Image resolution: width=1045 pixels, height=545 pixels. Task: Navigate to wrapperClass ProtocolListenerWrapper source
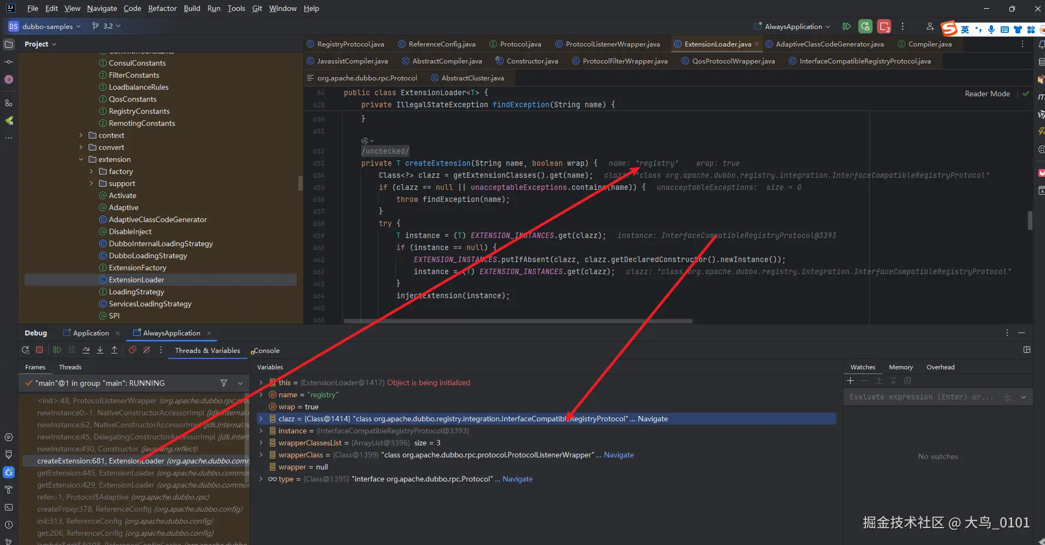click(x=619, y=455)
